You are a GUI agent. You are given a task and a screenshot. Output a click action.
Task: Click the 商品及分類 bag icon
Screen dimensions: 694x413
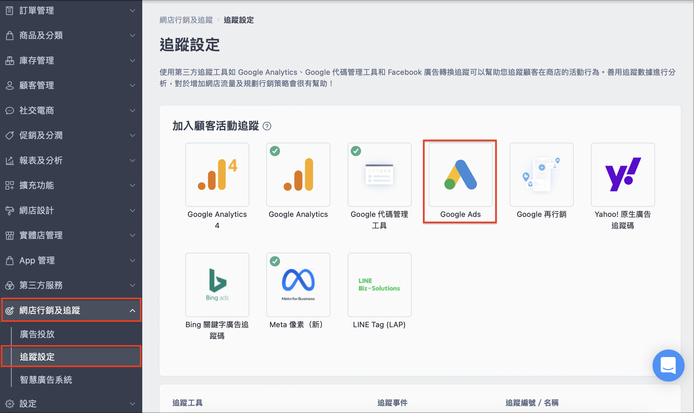pos(10,35)
